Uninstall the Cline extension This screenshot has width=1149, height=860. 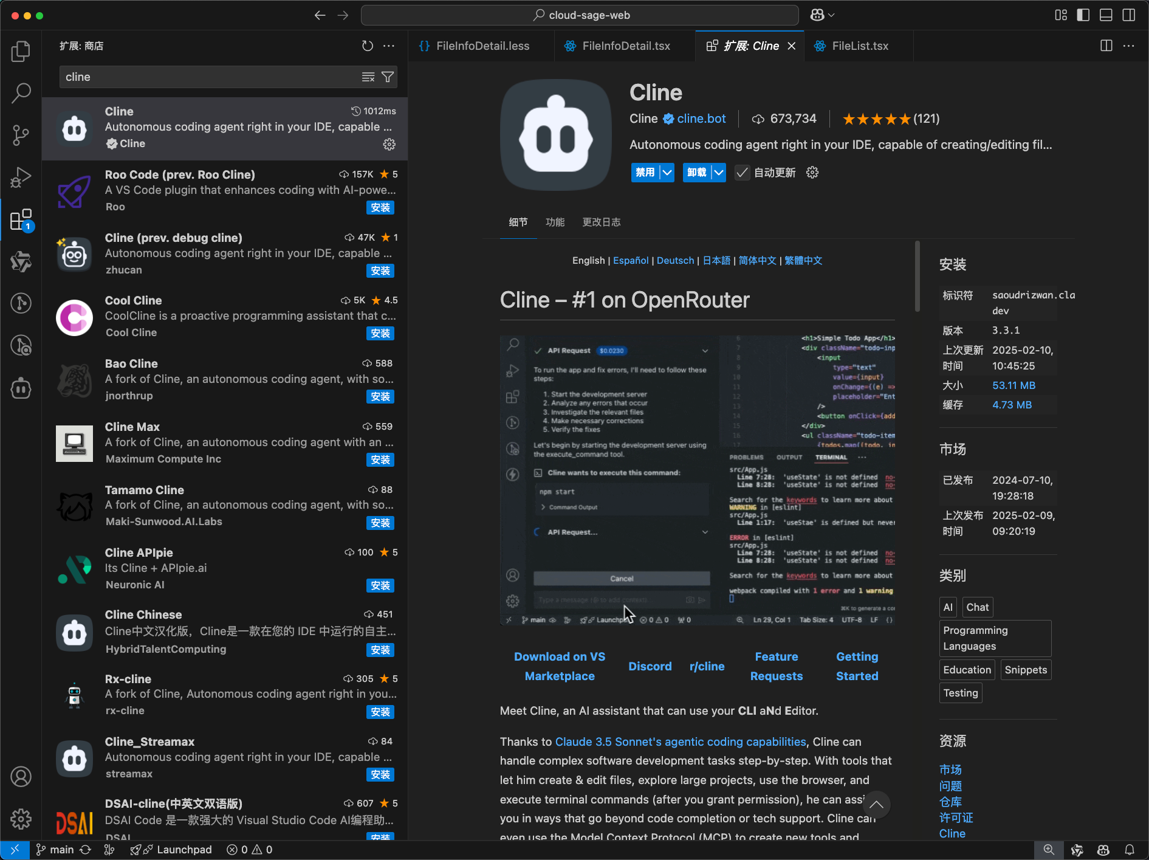pyautogui.click(x=697, y=173)
